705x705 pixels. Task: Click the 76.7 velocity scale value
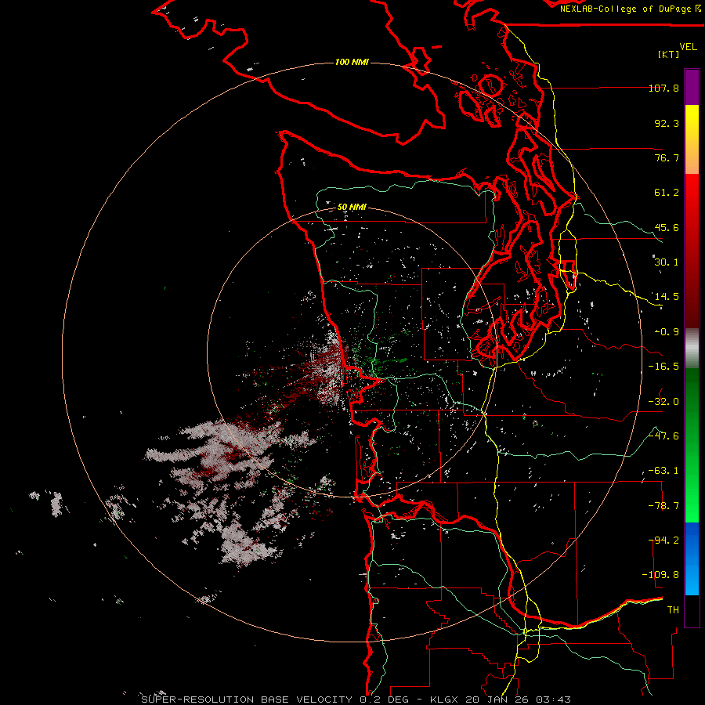667,157
